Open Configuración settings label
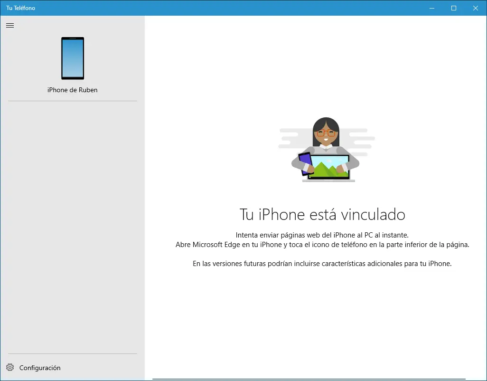 (40, 368)
